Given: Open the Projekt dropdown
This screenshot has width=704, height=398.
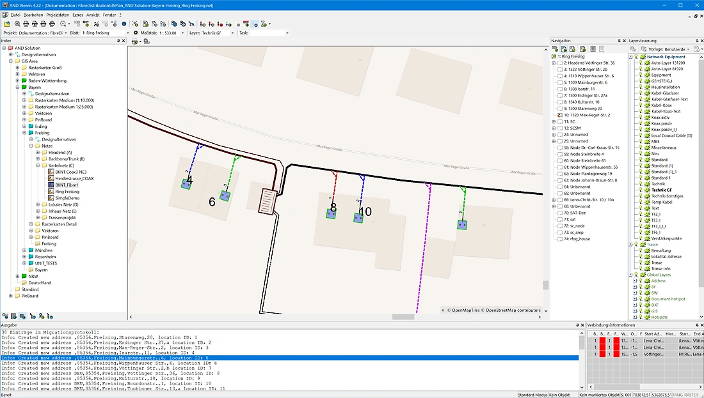Looking at the screenshot, I should [x=65, y=33].
